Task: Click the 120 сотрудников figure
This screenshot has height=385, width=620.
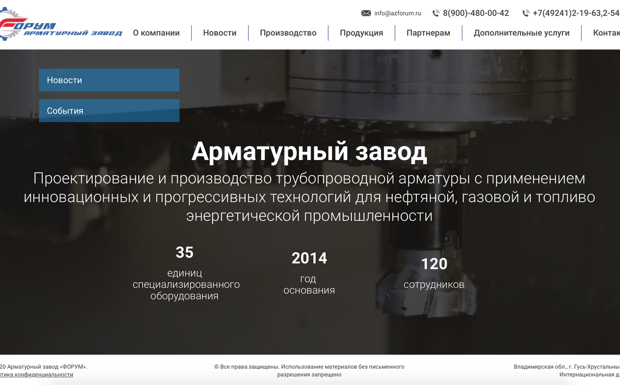Action: pos(434,264)
